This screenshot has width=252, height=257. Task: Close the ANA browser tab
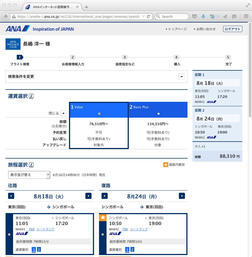(x=77, y=7)
